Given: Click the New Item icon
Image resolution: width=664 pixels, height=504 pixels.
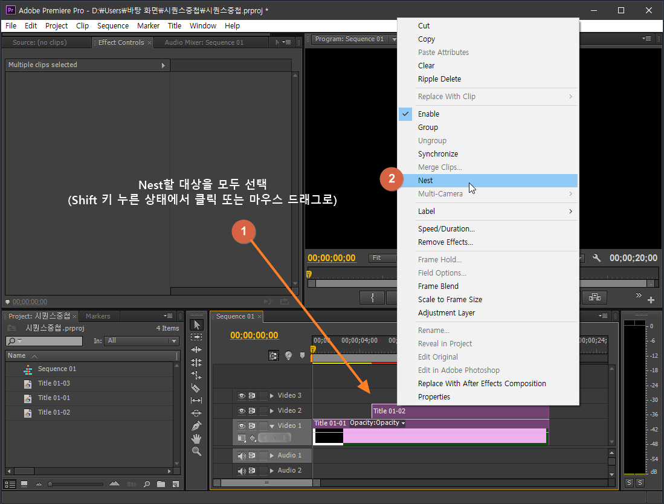Looking at the screenshot, I should click(x=176, y=484).
